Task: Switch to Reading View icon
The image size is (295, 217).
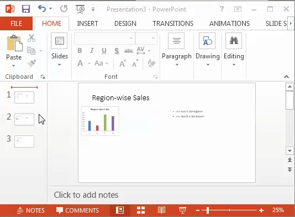Action: [x=161, y=210]
